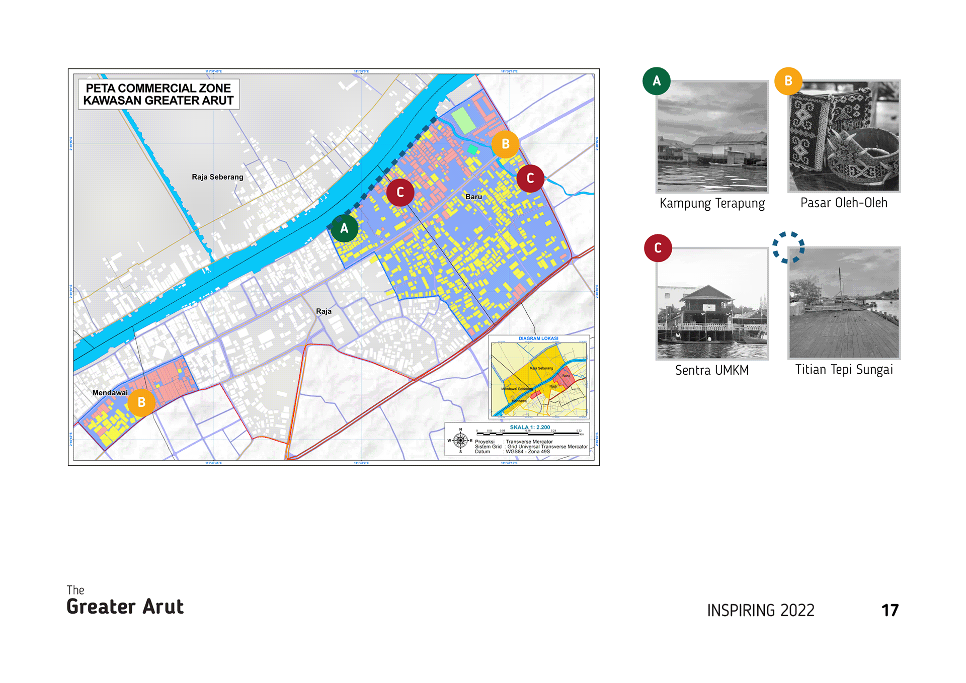Click red C marker on map's east edge
This screenshot has height=683, width=966.
[x=530, y=178]
